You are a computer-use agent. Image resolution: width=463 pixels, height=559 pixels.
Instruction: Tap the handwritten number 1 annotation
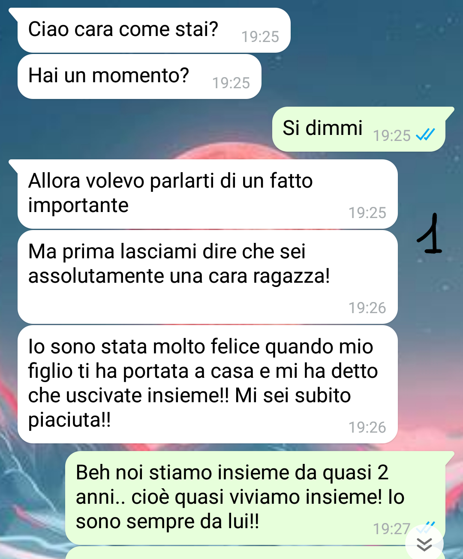tap(430, 234)
